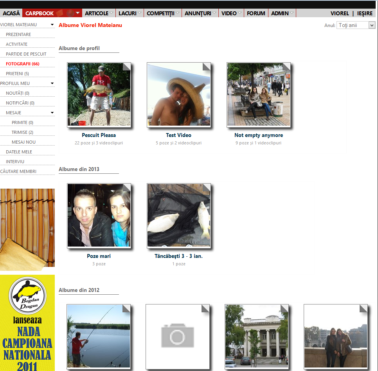Click the dropdown arrow on the Carpbook tab

(77, 13)
